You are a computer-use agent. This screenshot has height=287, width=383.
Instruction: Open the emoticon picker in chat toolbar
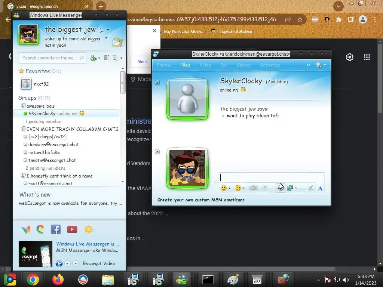(x=224, y=188)
